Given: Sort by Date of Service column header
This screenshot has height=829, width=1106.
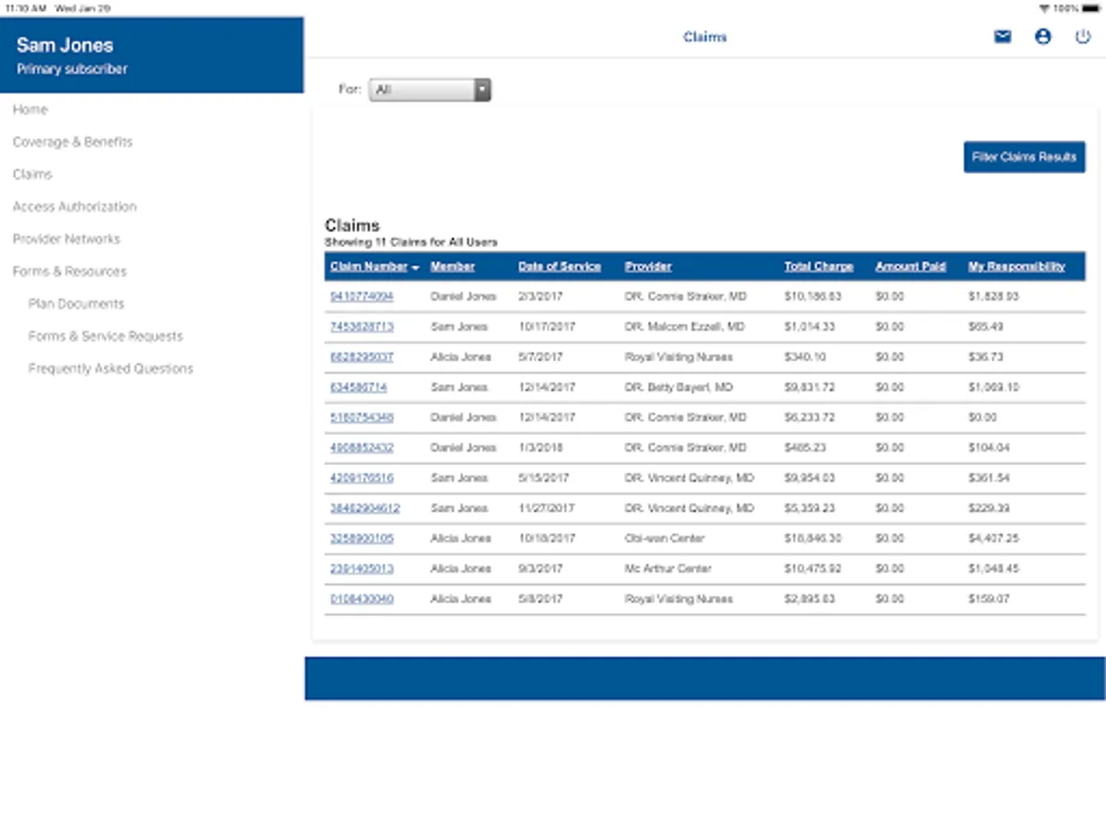Looking at the screenshot, I should coord(559,266).
